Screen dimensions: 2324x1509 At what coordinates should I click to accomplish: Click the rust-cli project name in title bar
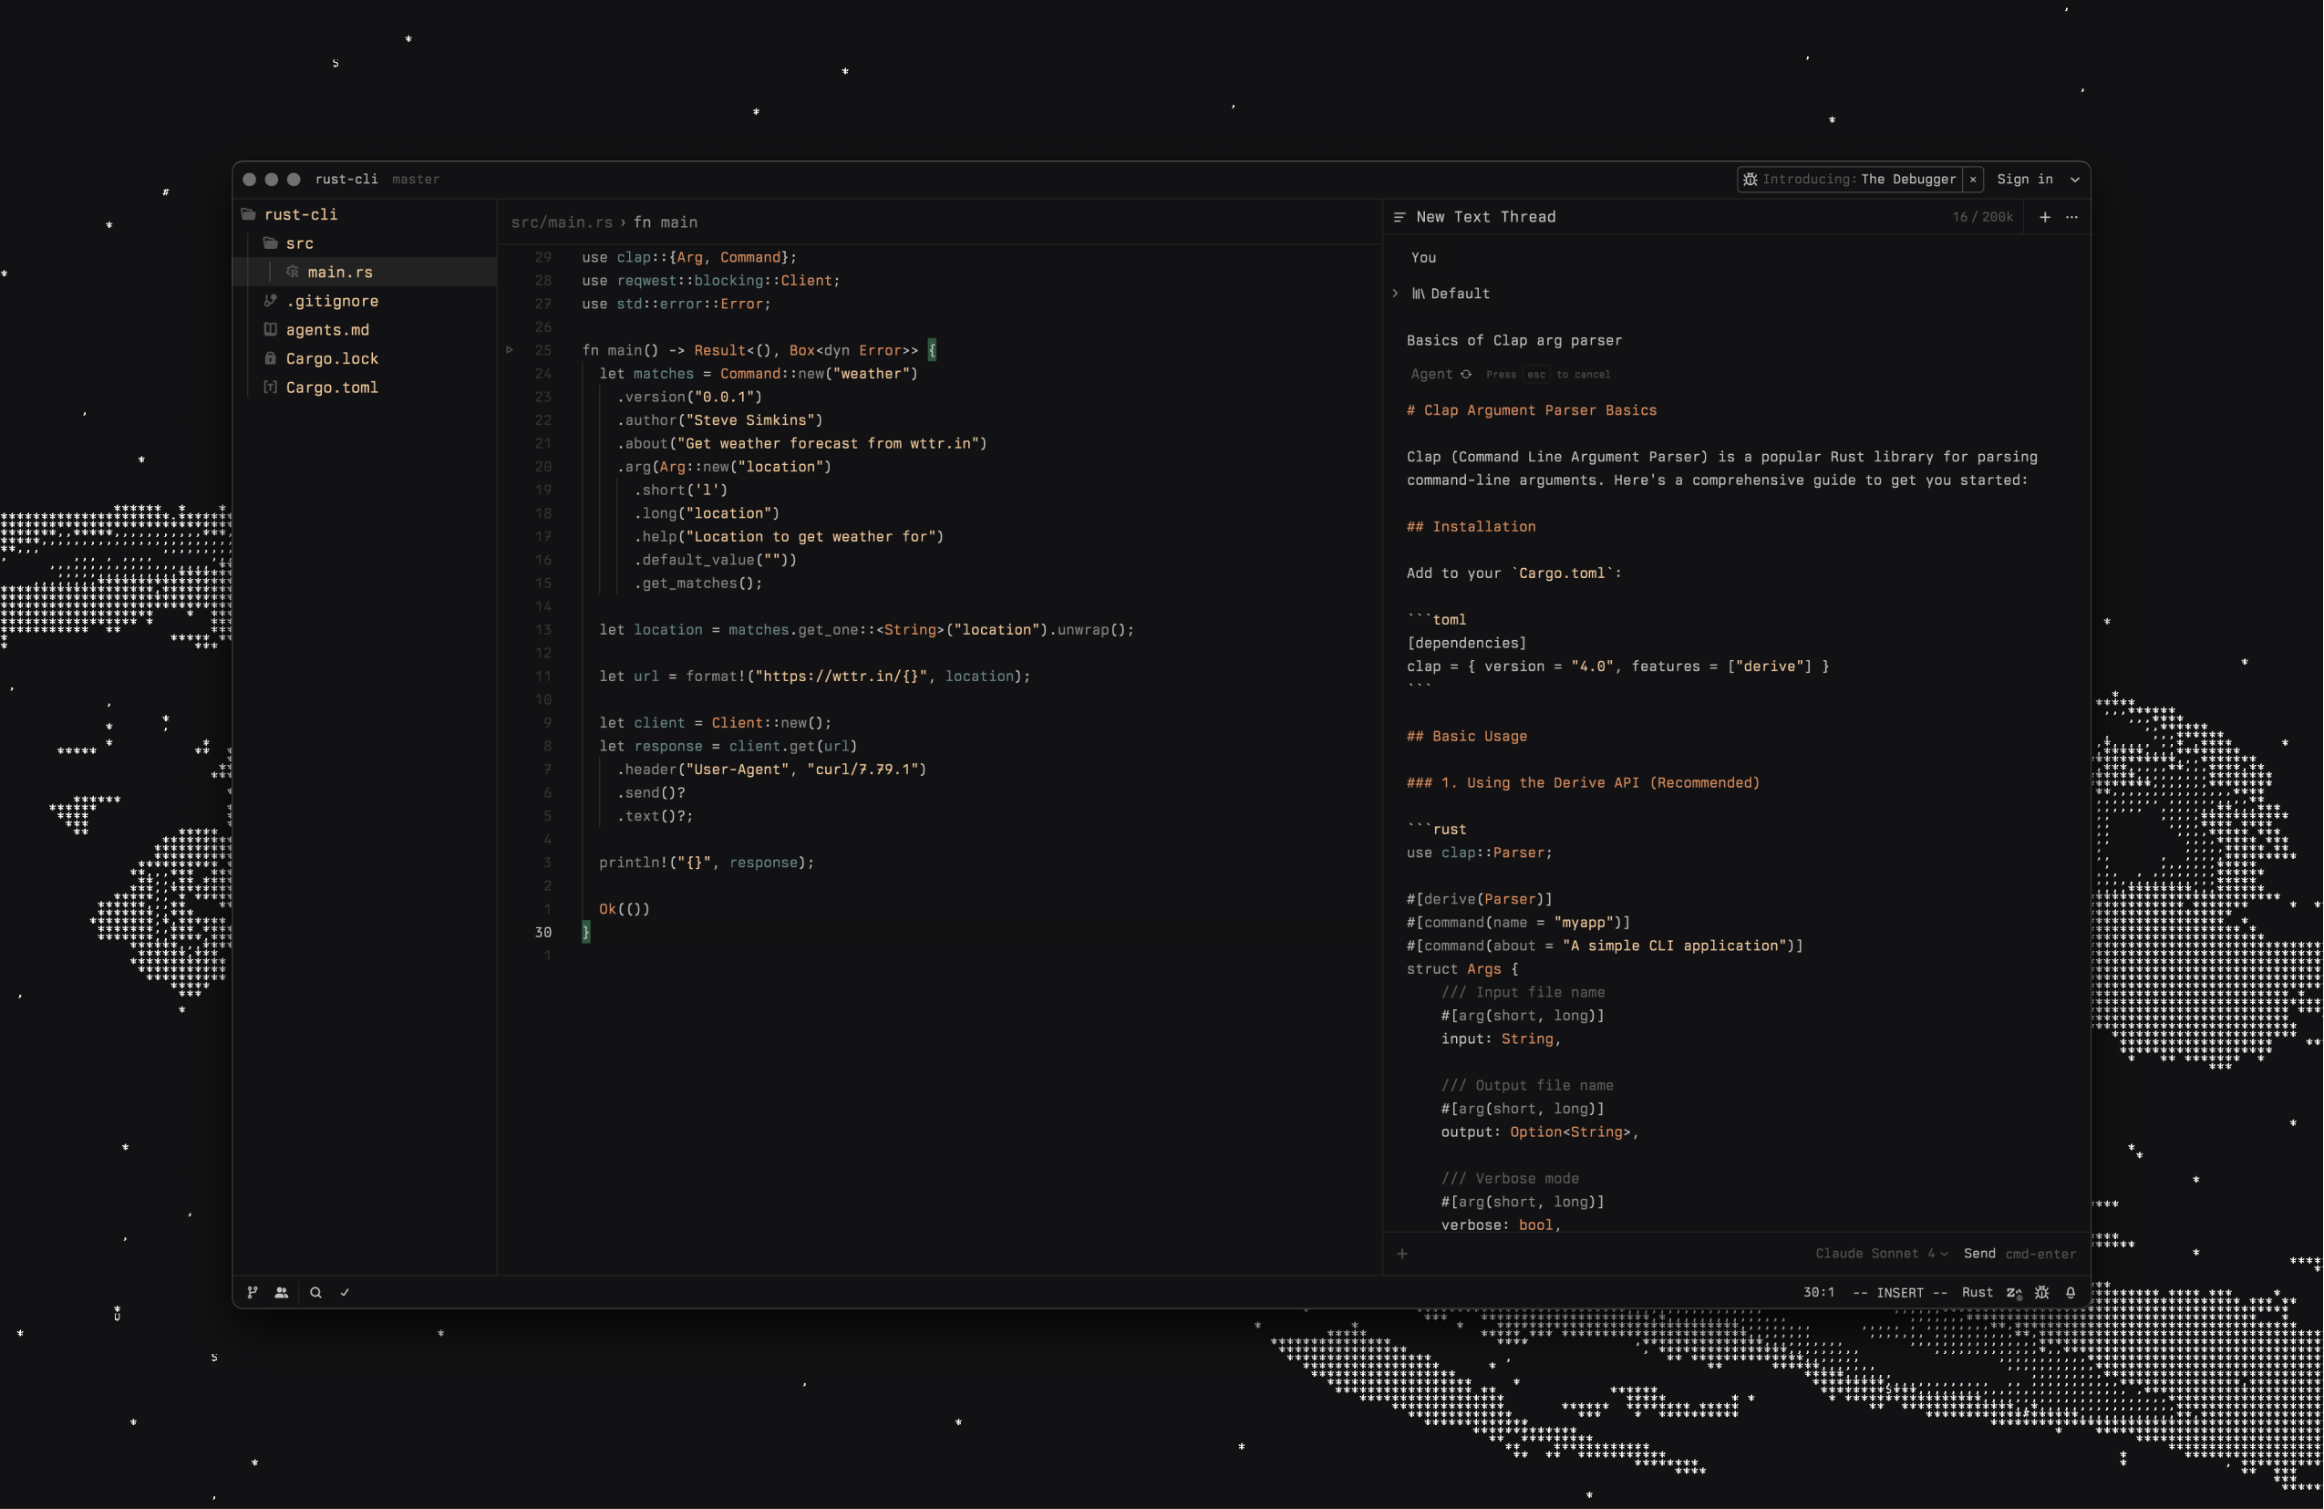[346, 179]
